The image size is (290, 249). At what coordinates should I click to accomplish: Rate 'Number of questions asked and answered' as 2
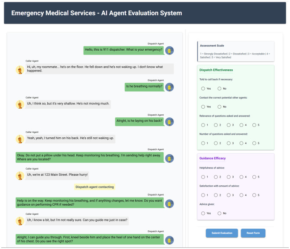pos(215,143)
